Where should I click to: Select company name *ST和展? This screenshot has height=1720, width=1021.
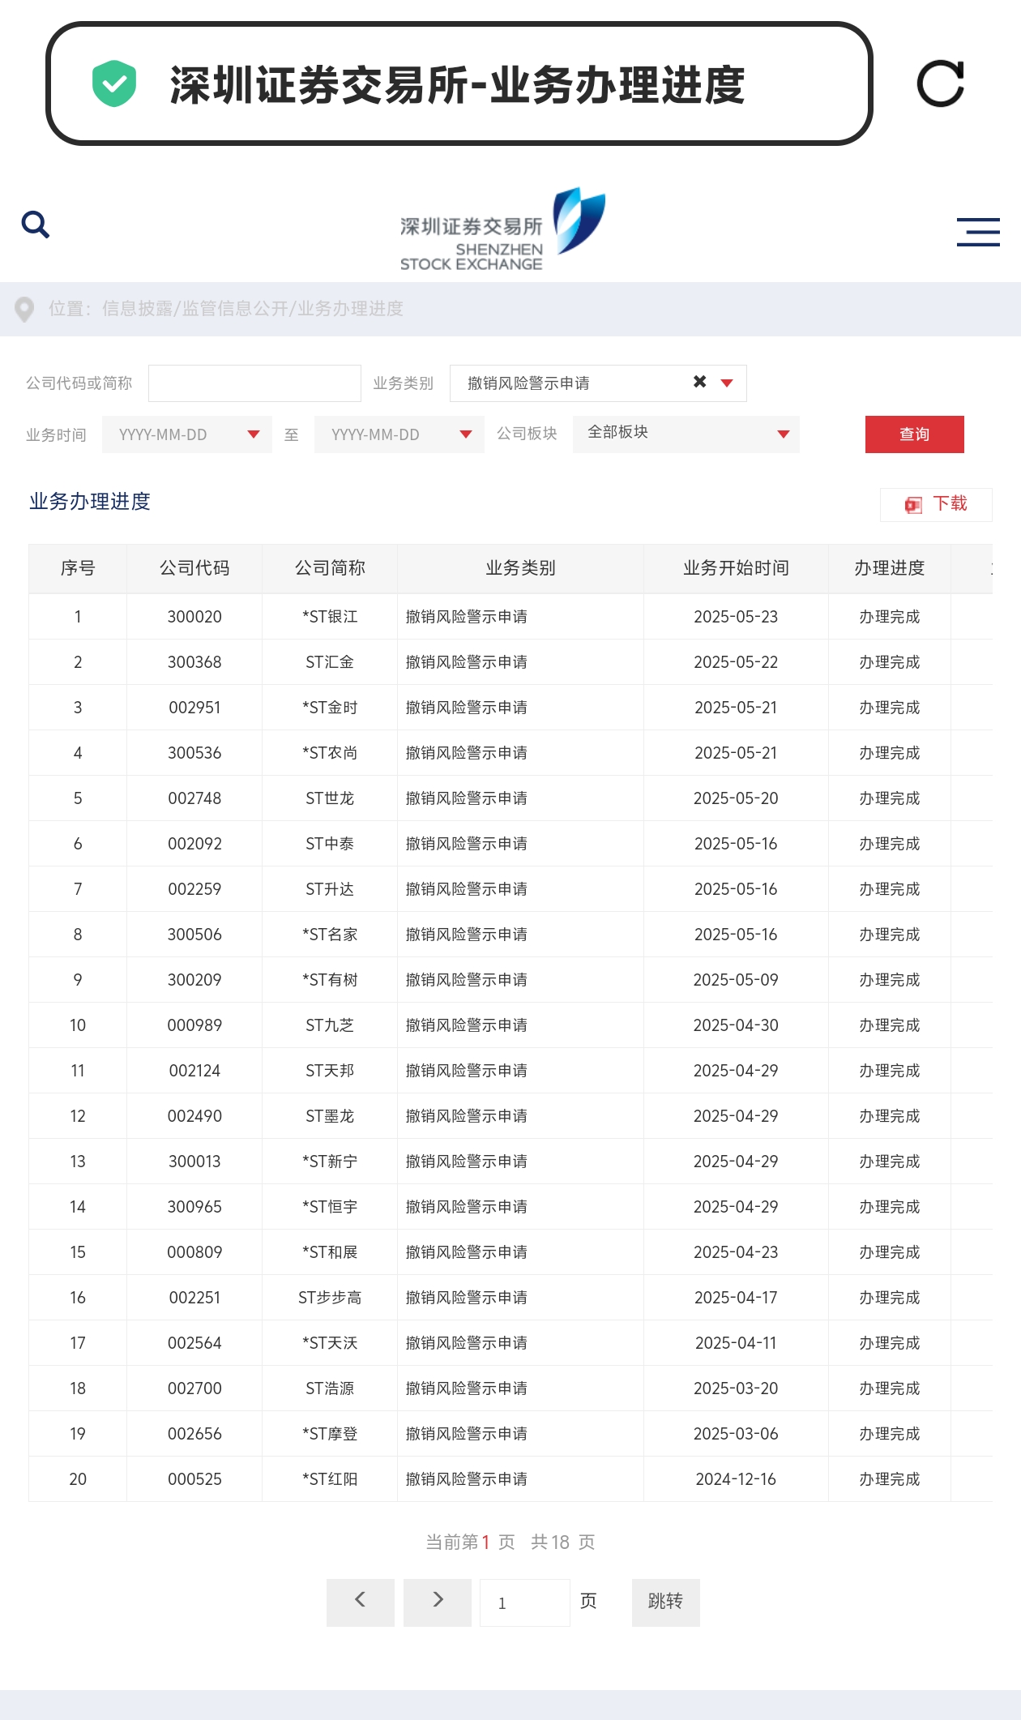pyautogui.click(x=330, y=1252)
